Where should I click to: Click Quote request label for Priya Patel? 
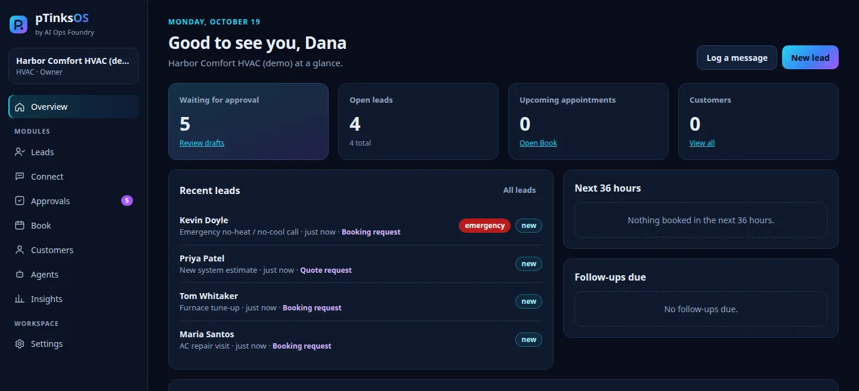coord(326,270)
